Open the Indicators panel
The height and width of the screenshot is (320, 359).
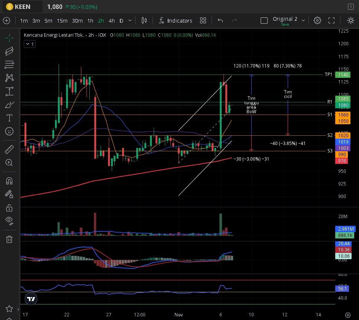pos(175,21)
